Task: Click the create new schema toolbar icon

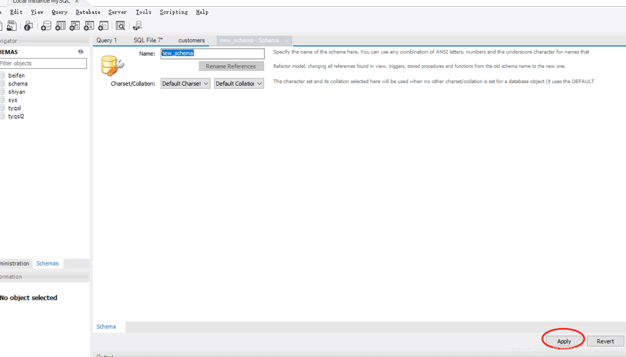Action: pos(46,26)
